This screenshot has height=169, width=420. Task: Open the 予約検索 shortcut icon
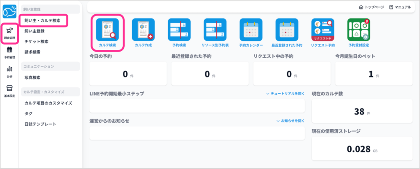[x=179, y=30]
